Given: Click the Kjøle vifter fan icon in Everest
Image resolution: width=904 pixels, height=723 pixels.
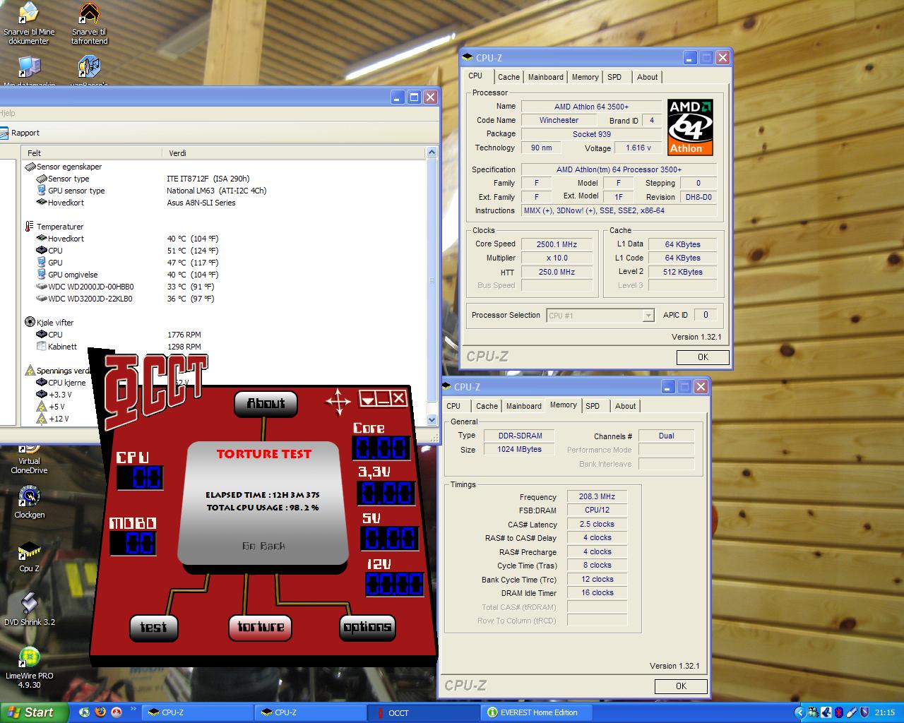Looking at the screenshot, I should pyautogui.click(x=30, y=322).
